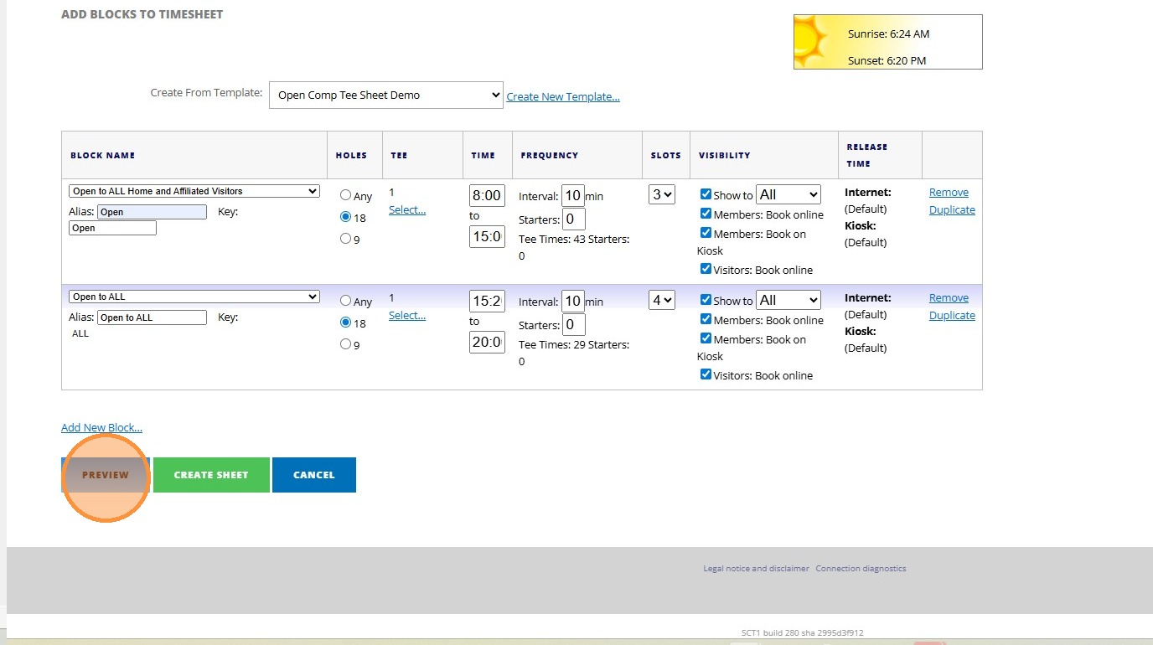Click the Preview button
The height and width of the screenshot is (645, 1153).
(106, 475)
